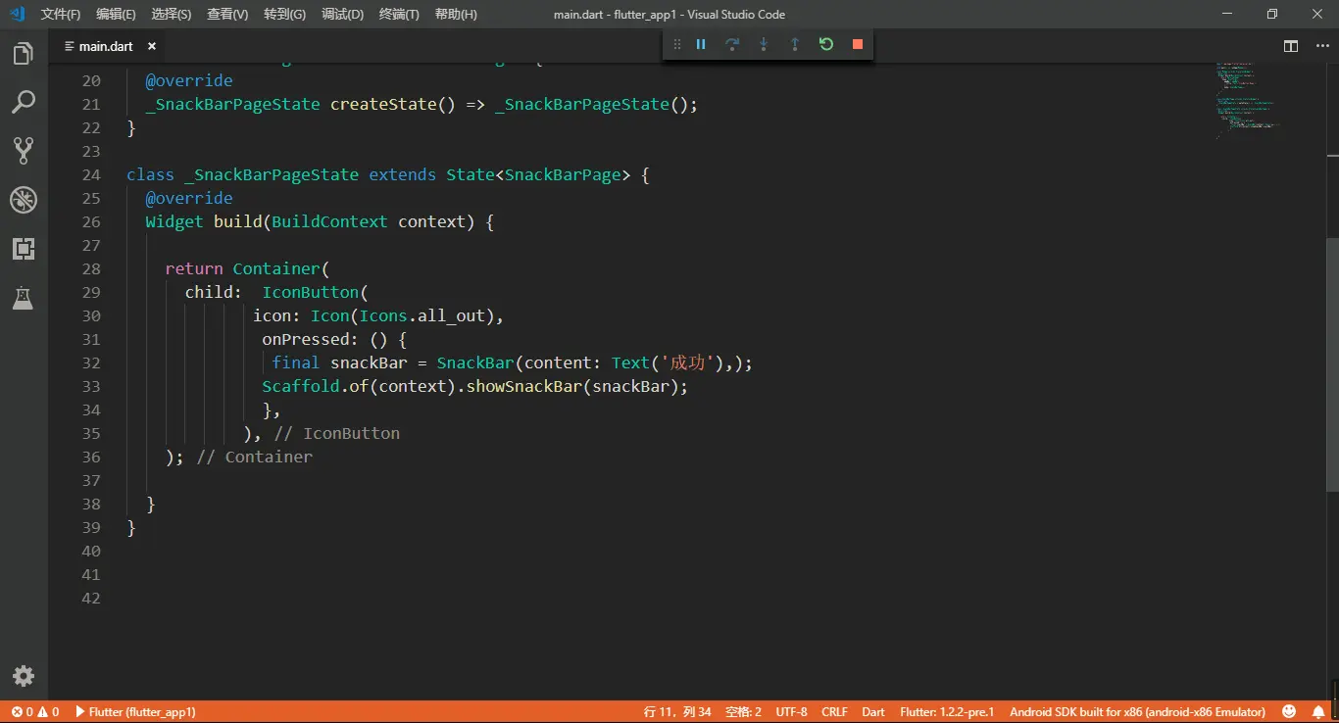Open the Extensions view

24,249
